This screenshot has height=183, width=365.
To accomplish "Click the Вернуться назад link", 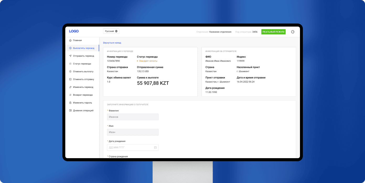I will 112,43.
